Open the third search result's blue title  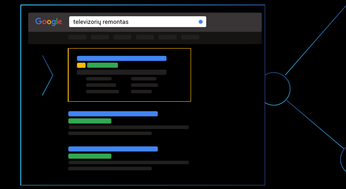113,149
